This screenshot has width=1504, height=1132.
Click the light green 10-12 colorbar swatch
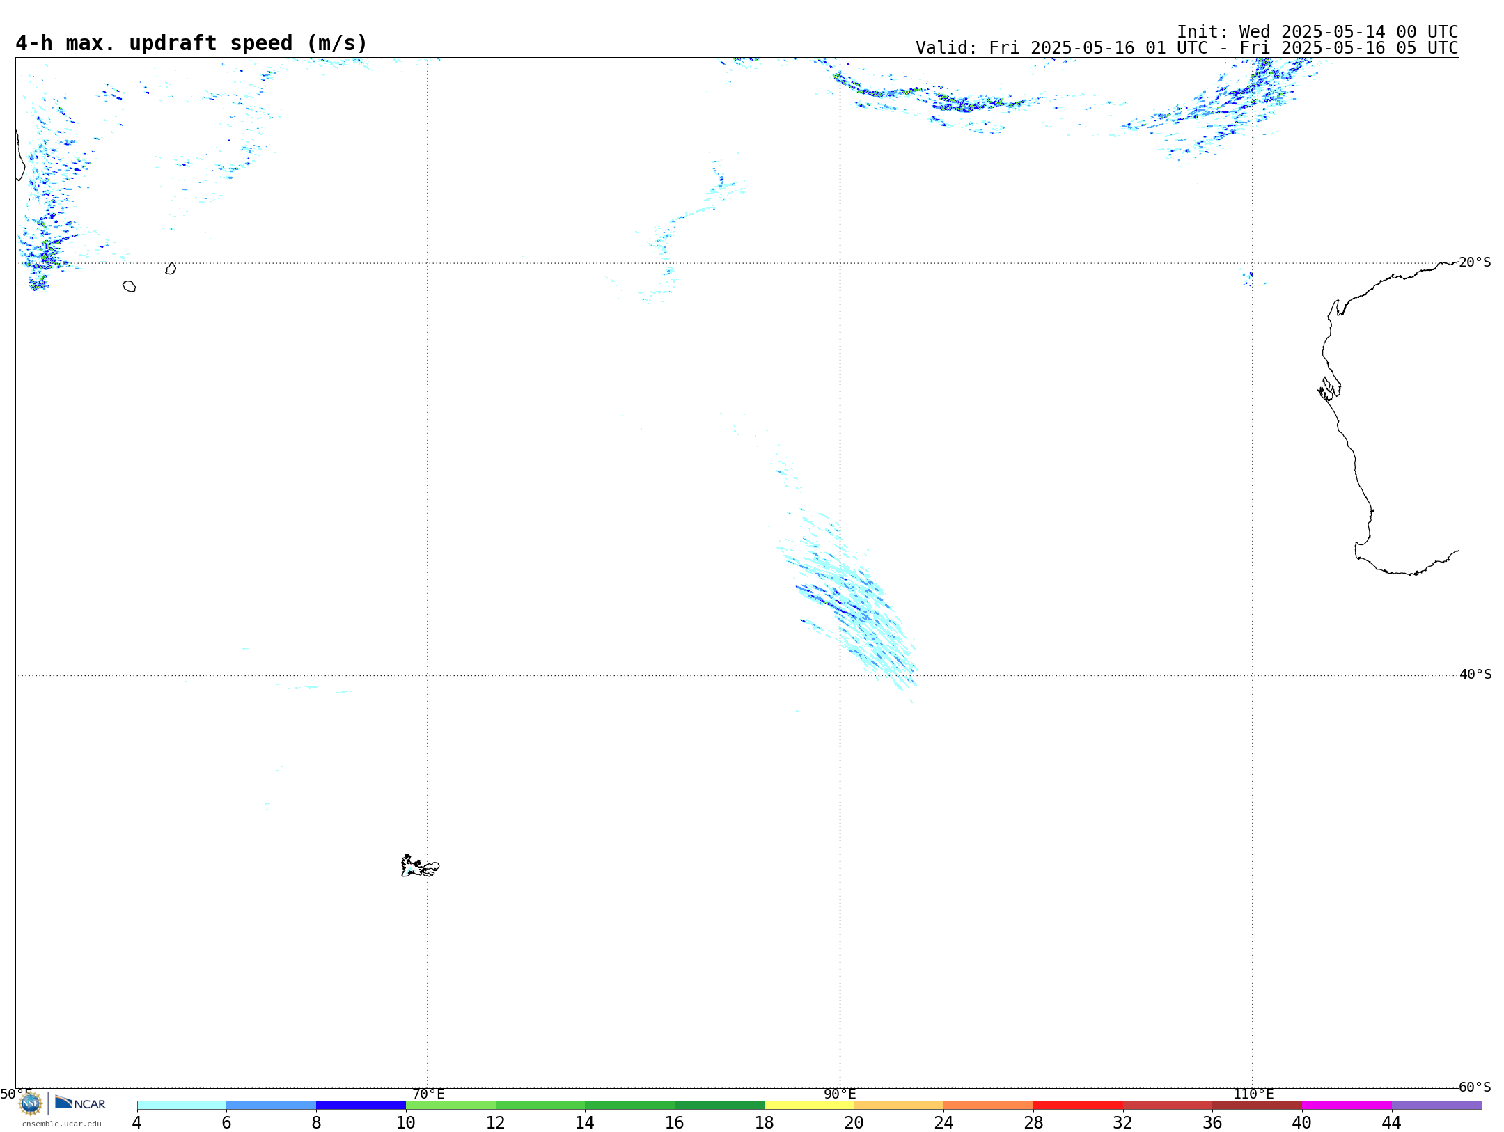451,1105
